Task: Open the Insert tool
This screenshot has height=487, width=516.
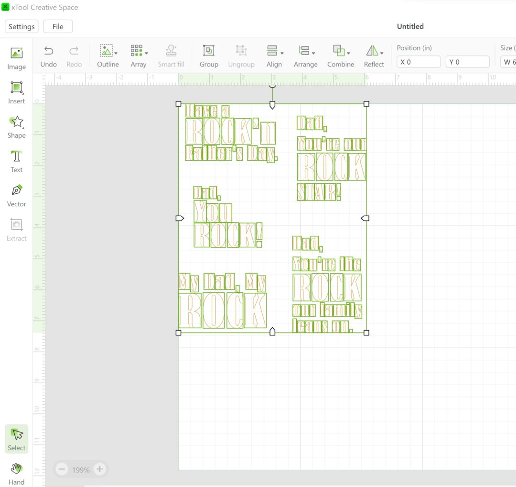Action: point(16,92)
